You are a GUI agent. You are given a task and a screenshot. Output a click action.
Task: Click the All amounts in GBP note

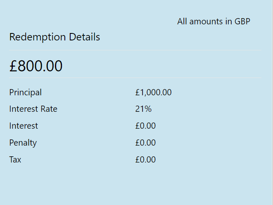point(214,21)
